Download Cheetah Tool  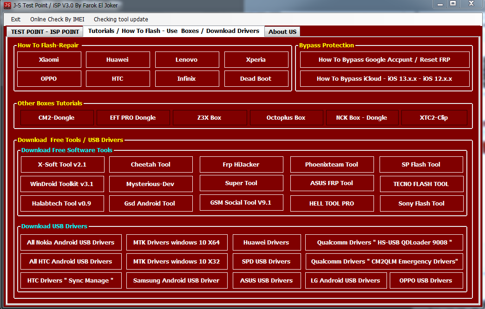click(x=151, y=164)
